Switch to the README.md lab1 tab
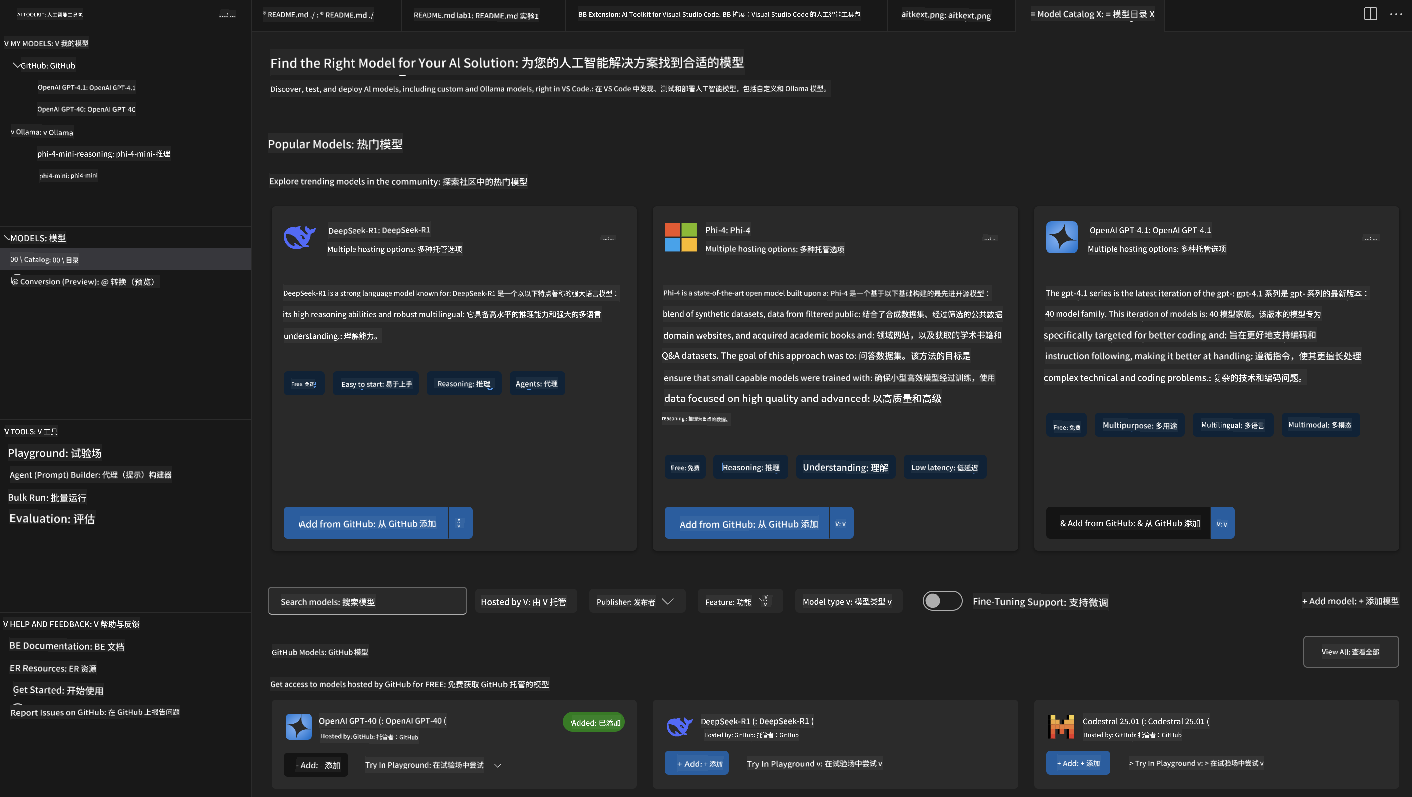Image resolution: width=1412 pixels, height=797 pixels. coord(476,15)
